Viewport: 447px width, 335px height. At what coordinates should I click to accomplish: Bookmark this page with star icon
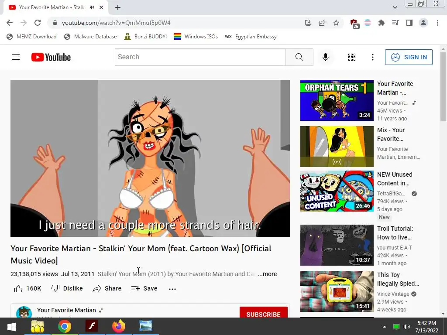[x=336, y=23]
